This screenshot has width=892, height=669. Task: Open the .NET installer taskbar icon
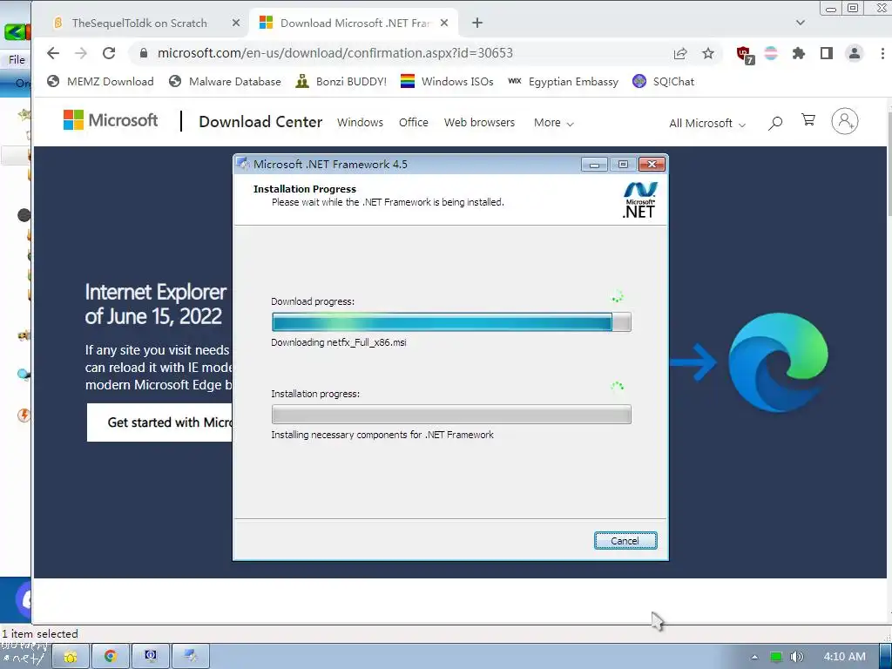click(x=191, y=657)
